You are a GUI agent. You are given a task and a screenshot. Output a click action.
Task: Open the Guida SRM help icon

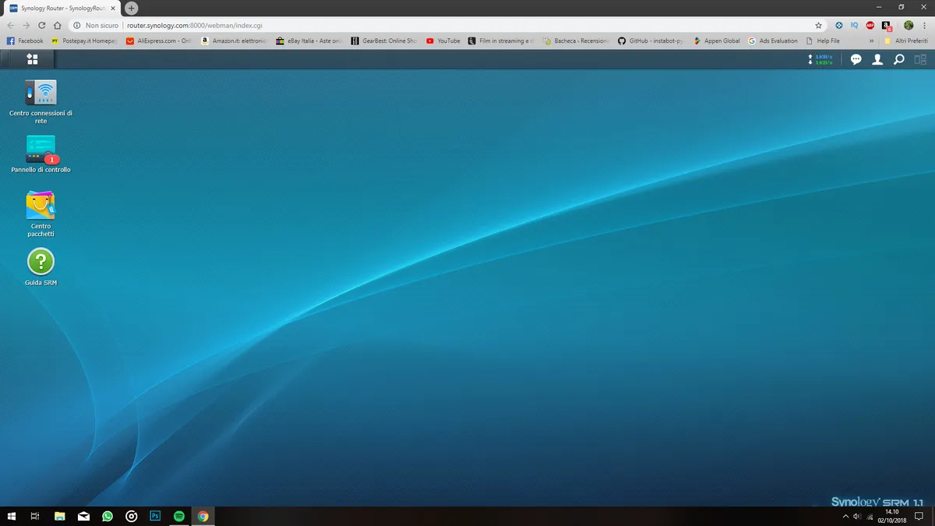tap(41, 267)
